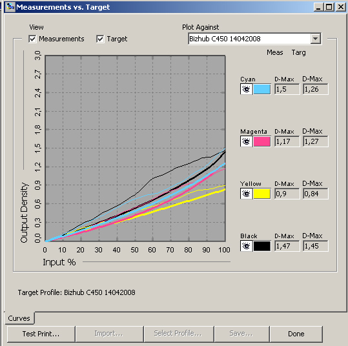Click the Targ column header
Screen dimensions: 348x346
(298, 53)
